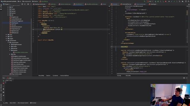Select Hero.jsx in project tree
Screen dimensions: 190x106
pyautogui.click(x=13, y=25)
